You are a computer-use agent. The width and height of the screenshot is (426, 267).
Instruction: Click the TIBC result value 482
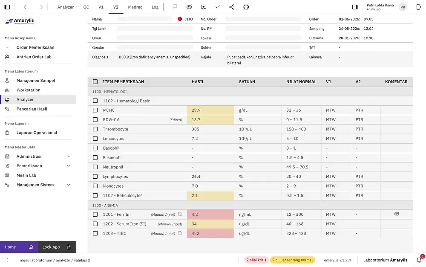click(x=210, y=233)
